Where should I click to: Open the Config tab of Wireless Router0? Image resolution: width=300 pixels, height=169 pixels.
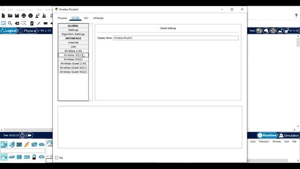(75, 18)
